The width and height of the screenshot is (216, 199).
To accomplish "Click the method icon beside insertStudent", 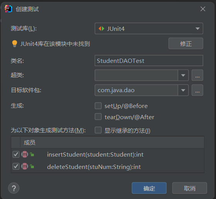I will coord(25,154).
